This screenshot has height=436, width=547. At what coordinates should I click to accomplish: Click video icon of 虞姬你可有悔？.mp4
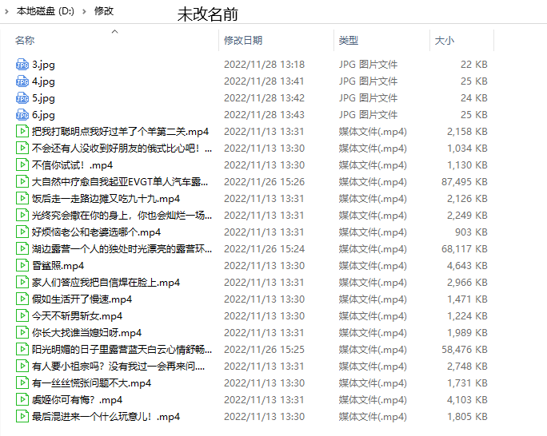[22, 399]
